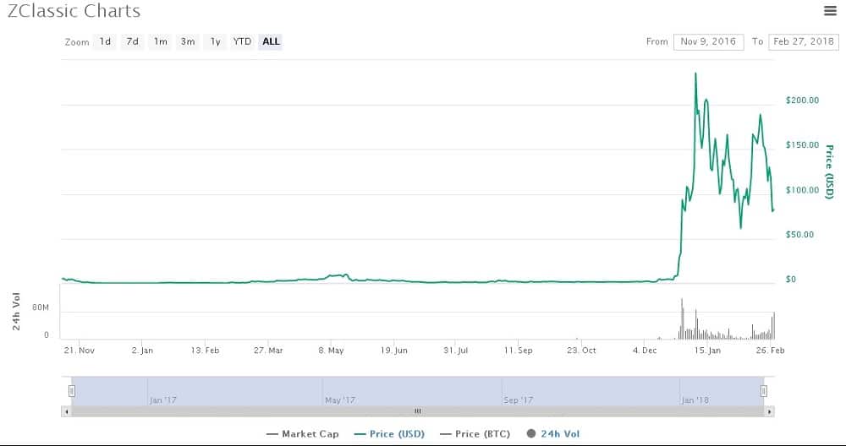
Task: Select the 7d zoom range
Action: click(132, 41)
